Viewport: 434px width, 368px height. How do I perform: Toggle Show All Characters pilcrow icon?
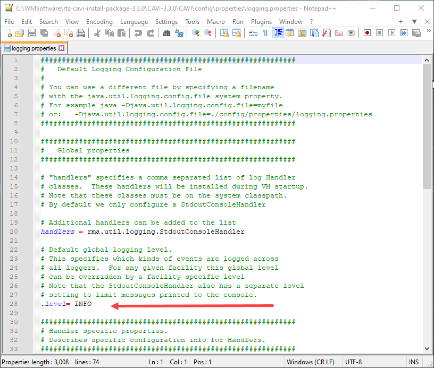(265, 33)
